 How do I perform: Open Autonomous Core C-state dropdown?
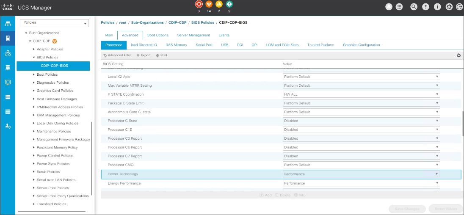coord(361,112)
